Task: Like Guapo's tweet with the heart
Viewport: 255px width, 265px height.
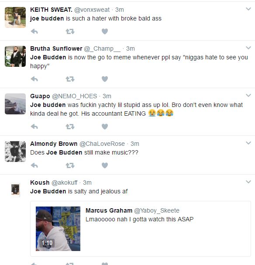Action: coord(105,127)
